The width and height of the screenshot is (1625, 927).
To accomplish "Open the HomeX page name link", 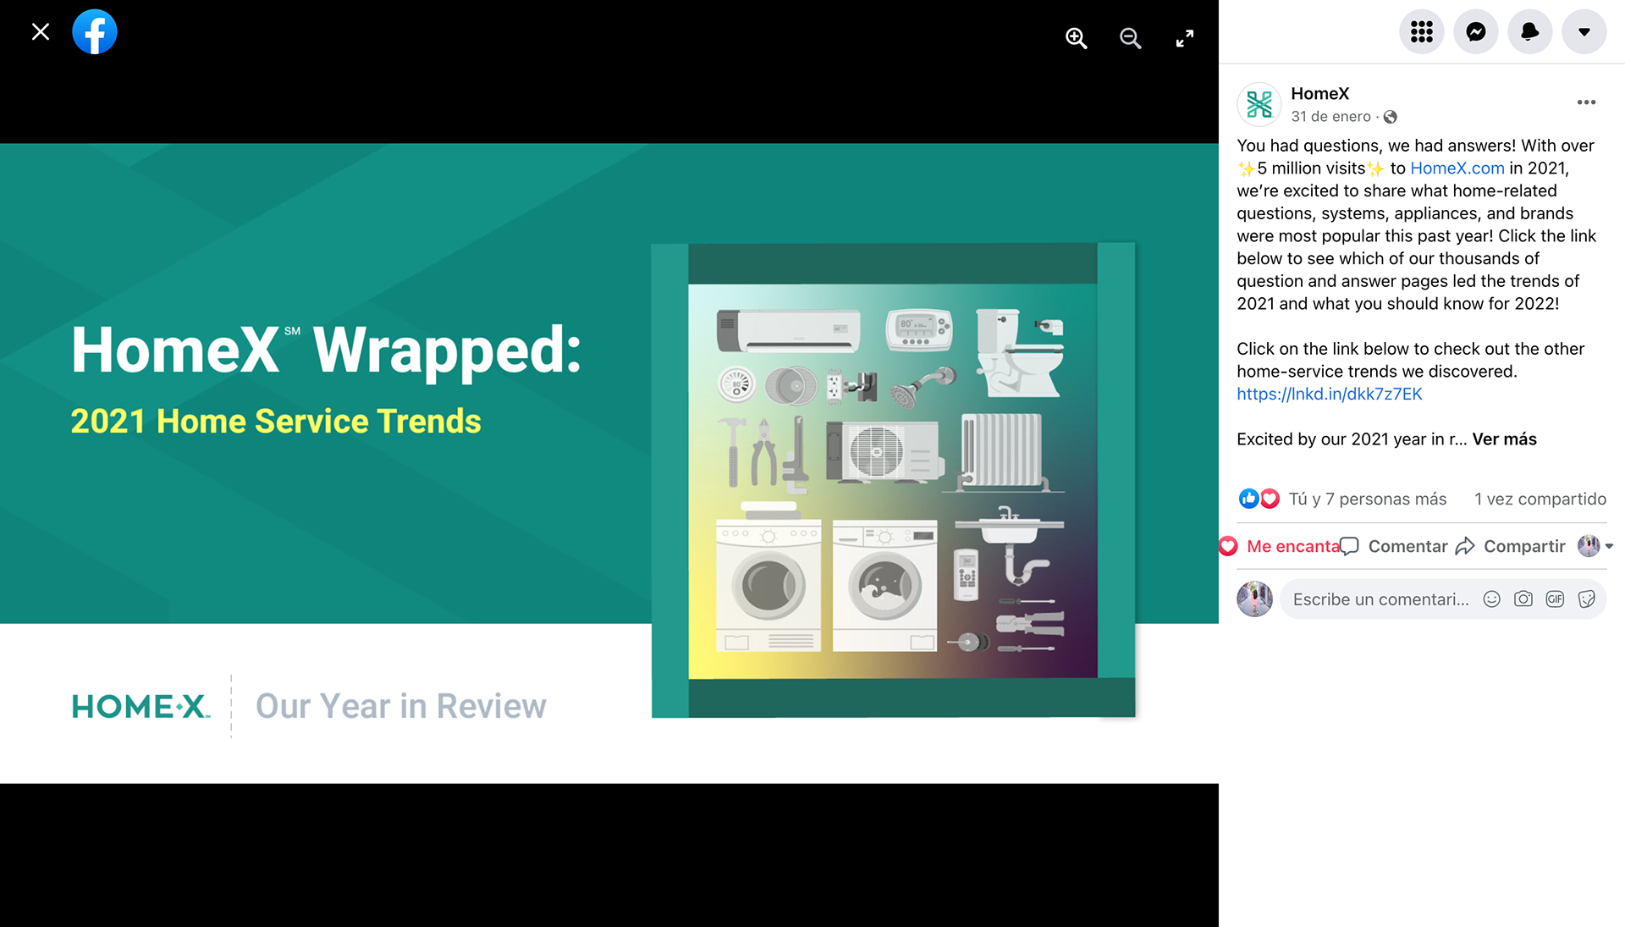I will 1319,94.
